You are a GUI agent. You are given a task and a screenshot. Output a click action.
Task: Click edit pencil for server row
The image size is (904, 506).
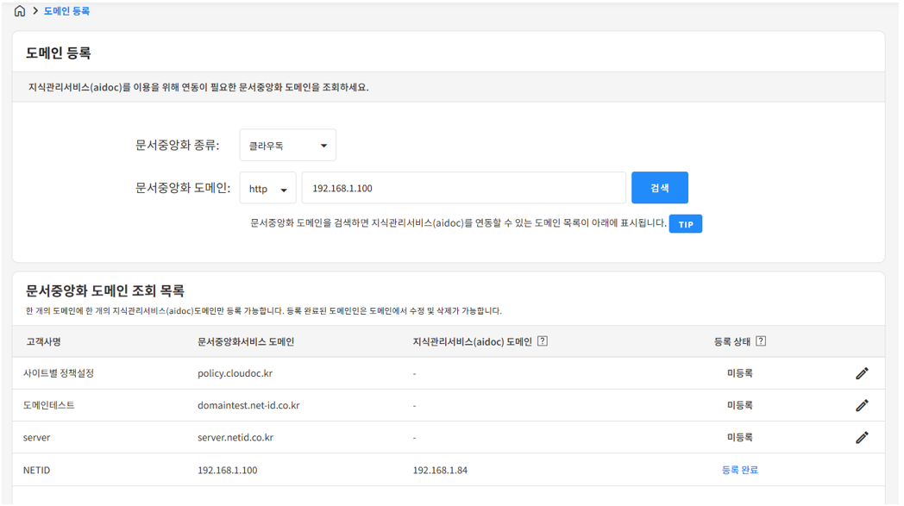[861, 437]
